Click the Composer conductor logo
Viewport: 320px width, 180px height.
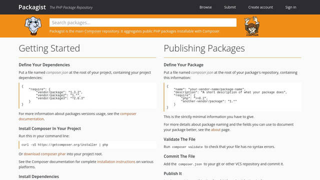(252, 26)
